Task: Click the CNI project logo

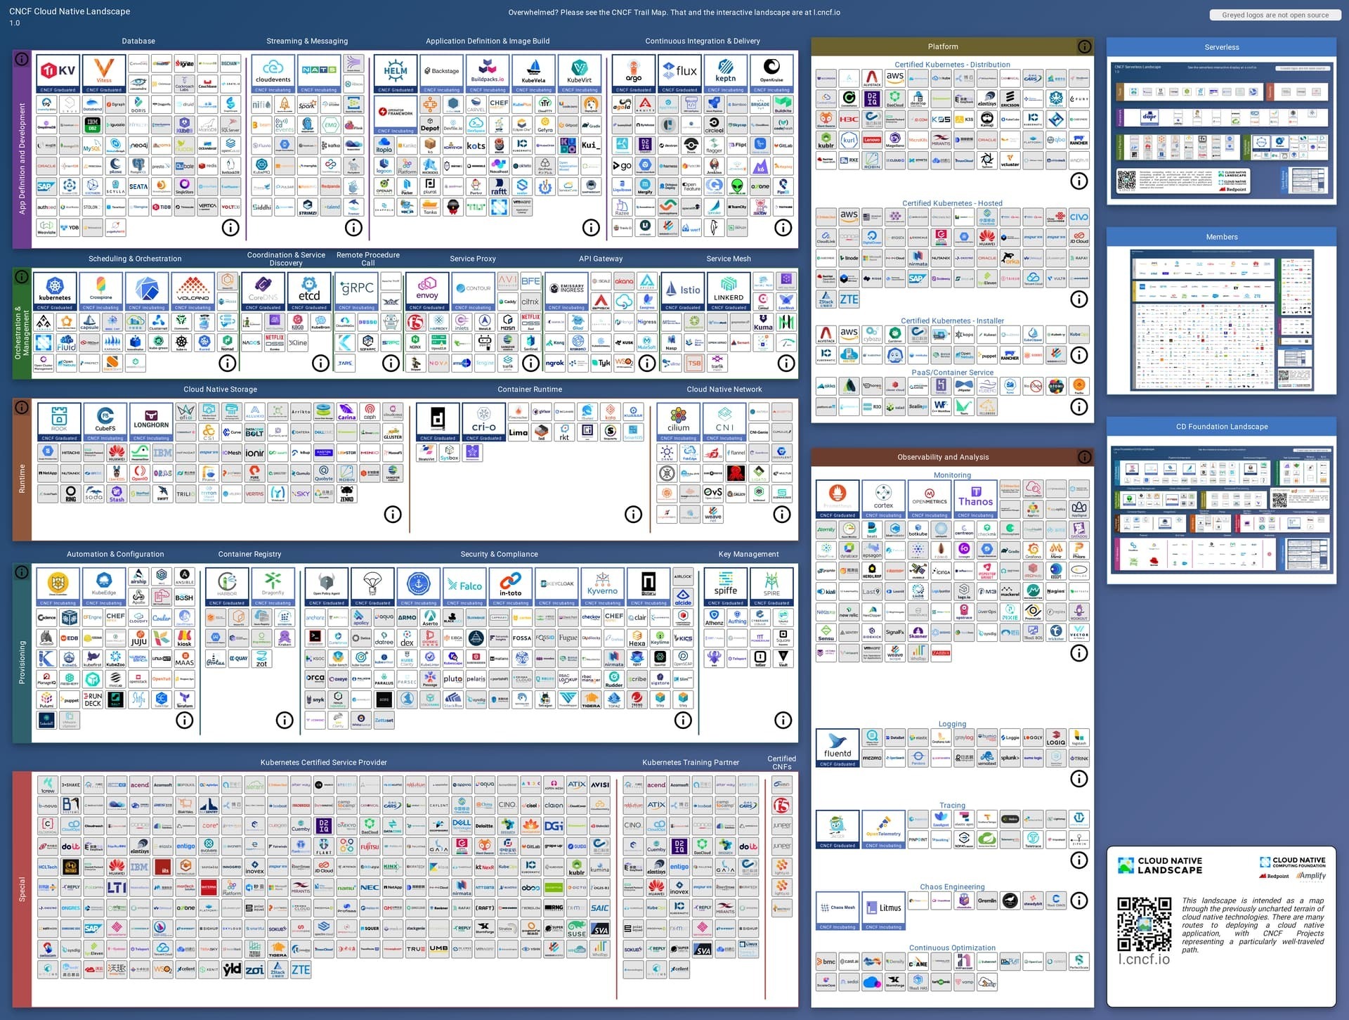Action: 724,422
